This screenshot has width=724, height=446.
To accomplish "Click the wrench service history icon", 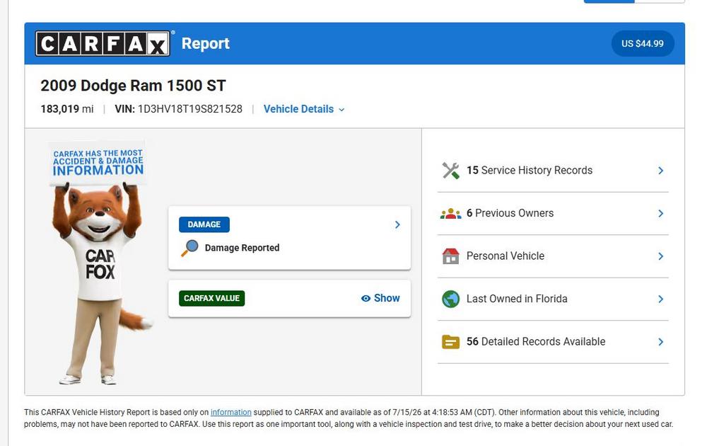I will point(450,171).
